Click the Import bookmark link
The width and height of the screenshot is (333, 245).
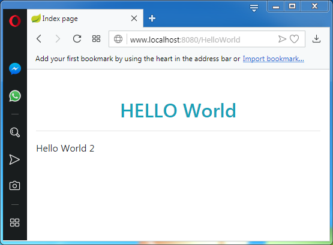point(274,59)
